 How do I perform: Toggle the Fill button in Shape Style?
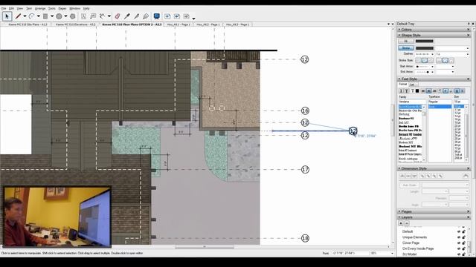coord(406,42)
